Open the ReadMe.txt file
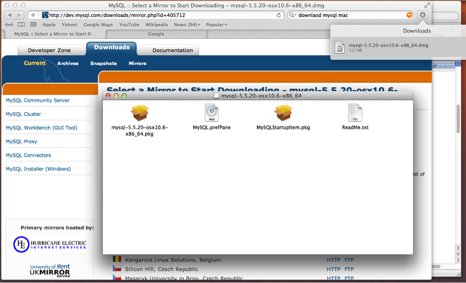Image resolution: width=466 pixels, height=283 pixels. 355,112
